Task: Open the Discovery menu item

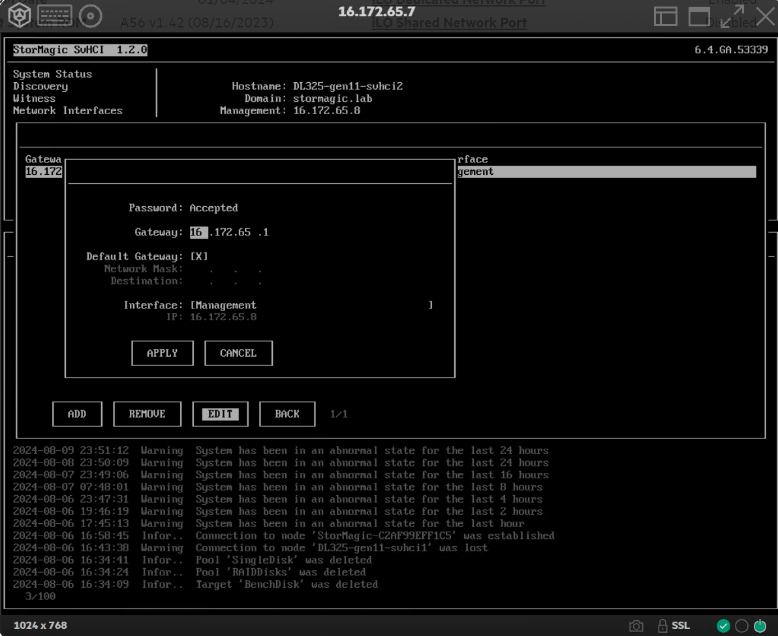Action: click(x=40, y=86)
